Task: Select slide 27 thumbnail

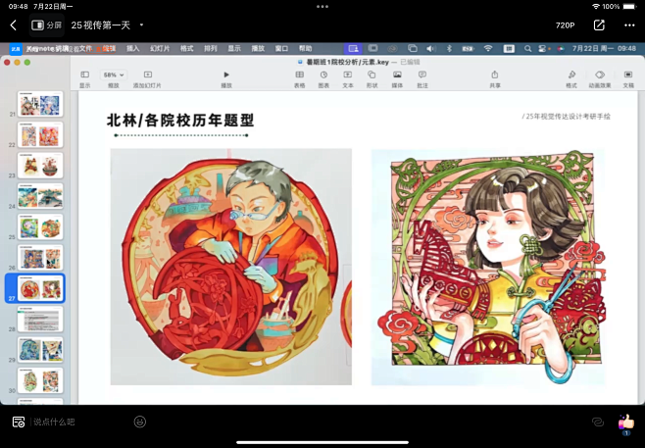Action: pyautogui.click(x=40, y=288)
